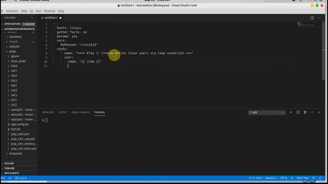Open file bgp.config.txt
The height and width of the screenshot is (184, 328).
pos(19,124)
